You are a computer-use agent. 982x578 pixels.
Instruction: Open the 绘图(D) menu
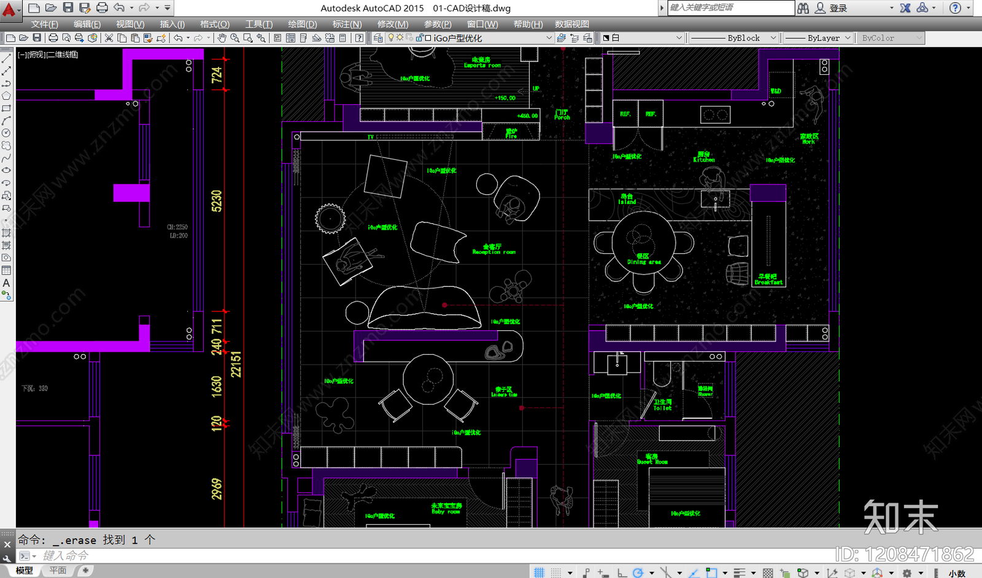click(x=303, y=24)
